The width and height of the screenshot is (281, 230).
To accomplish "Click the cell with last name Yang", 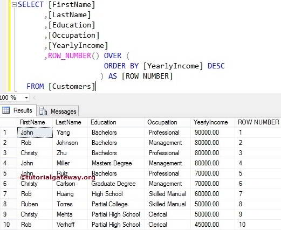I will pyautogui.click(x=70, y=133).
